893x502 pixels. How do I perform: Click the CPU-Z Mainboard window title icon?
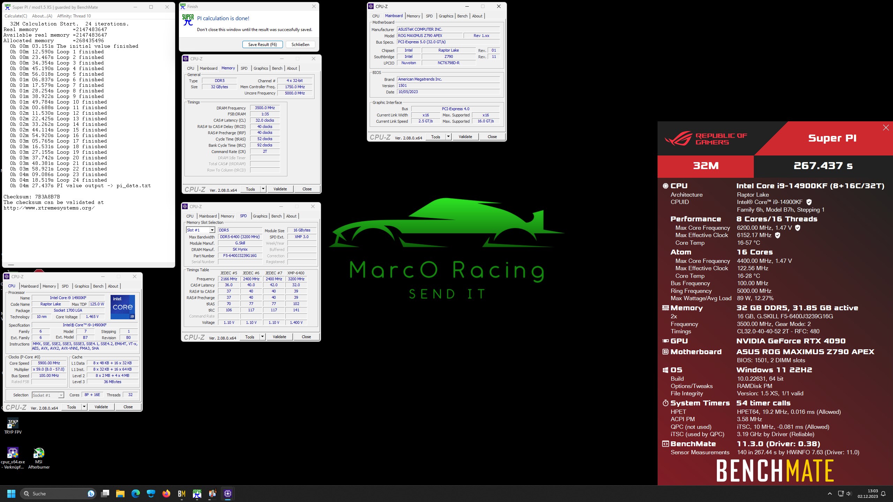tap(371, 6)
